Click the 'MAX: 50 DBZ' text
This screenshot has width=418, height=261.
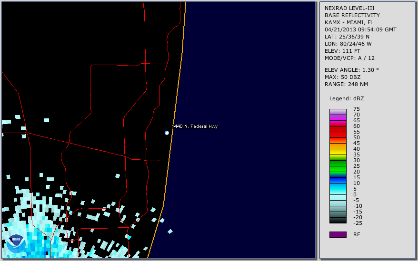coord(343,77)
